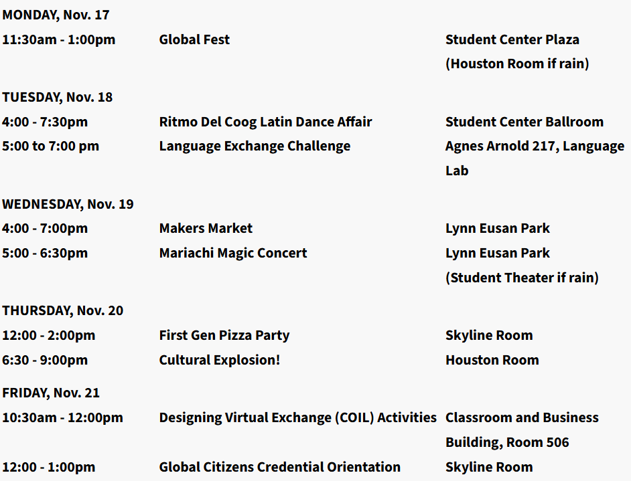
Task: Click Global Citizens Credential Orientation event
Action: pos(279,467)
